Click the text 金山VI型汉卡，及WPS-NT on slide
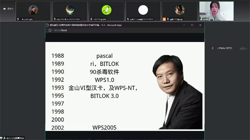 click(x=103, y=88)
